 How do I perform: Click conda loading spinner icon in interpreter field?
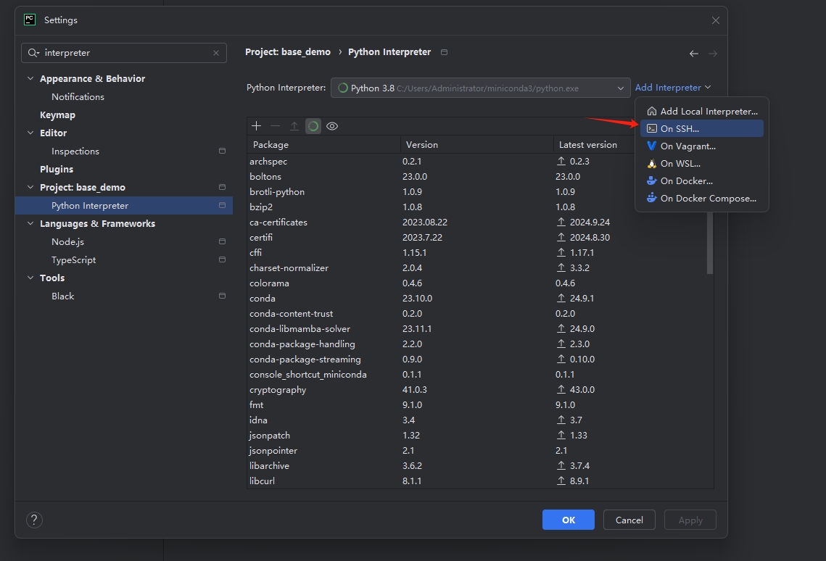point(342,88)
